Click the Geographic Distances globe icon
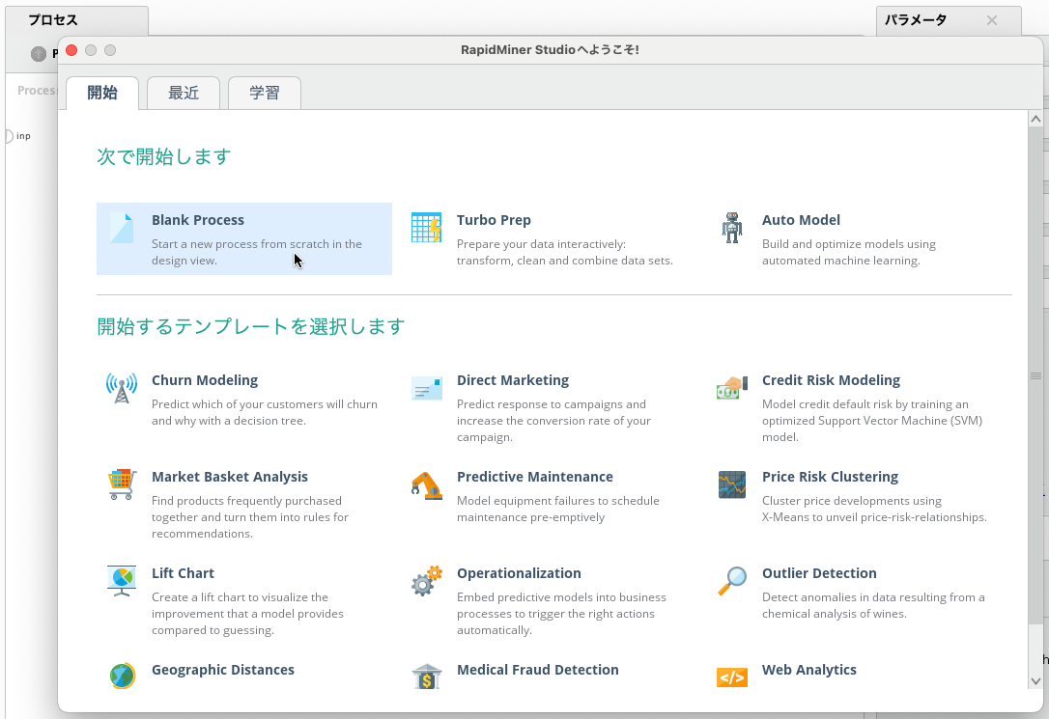Screen dimensions: 1049x719 [122, 676]
